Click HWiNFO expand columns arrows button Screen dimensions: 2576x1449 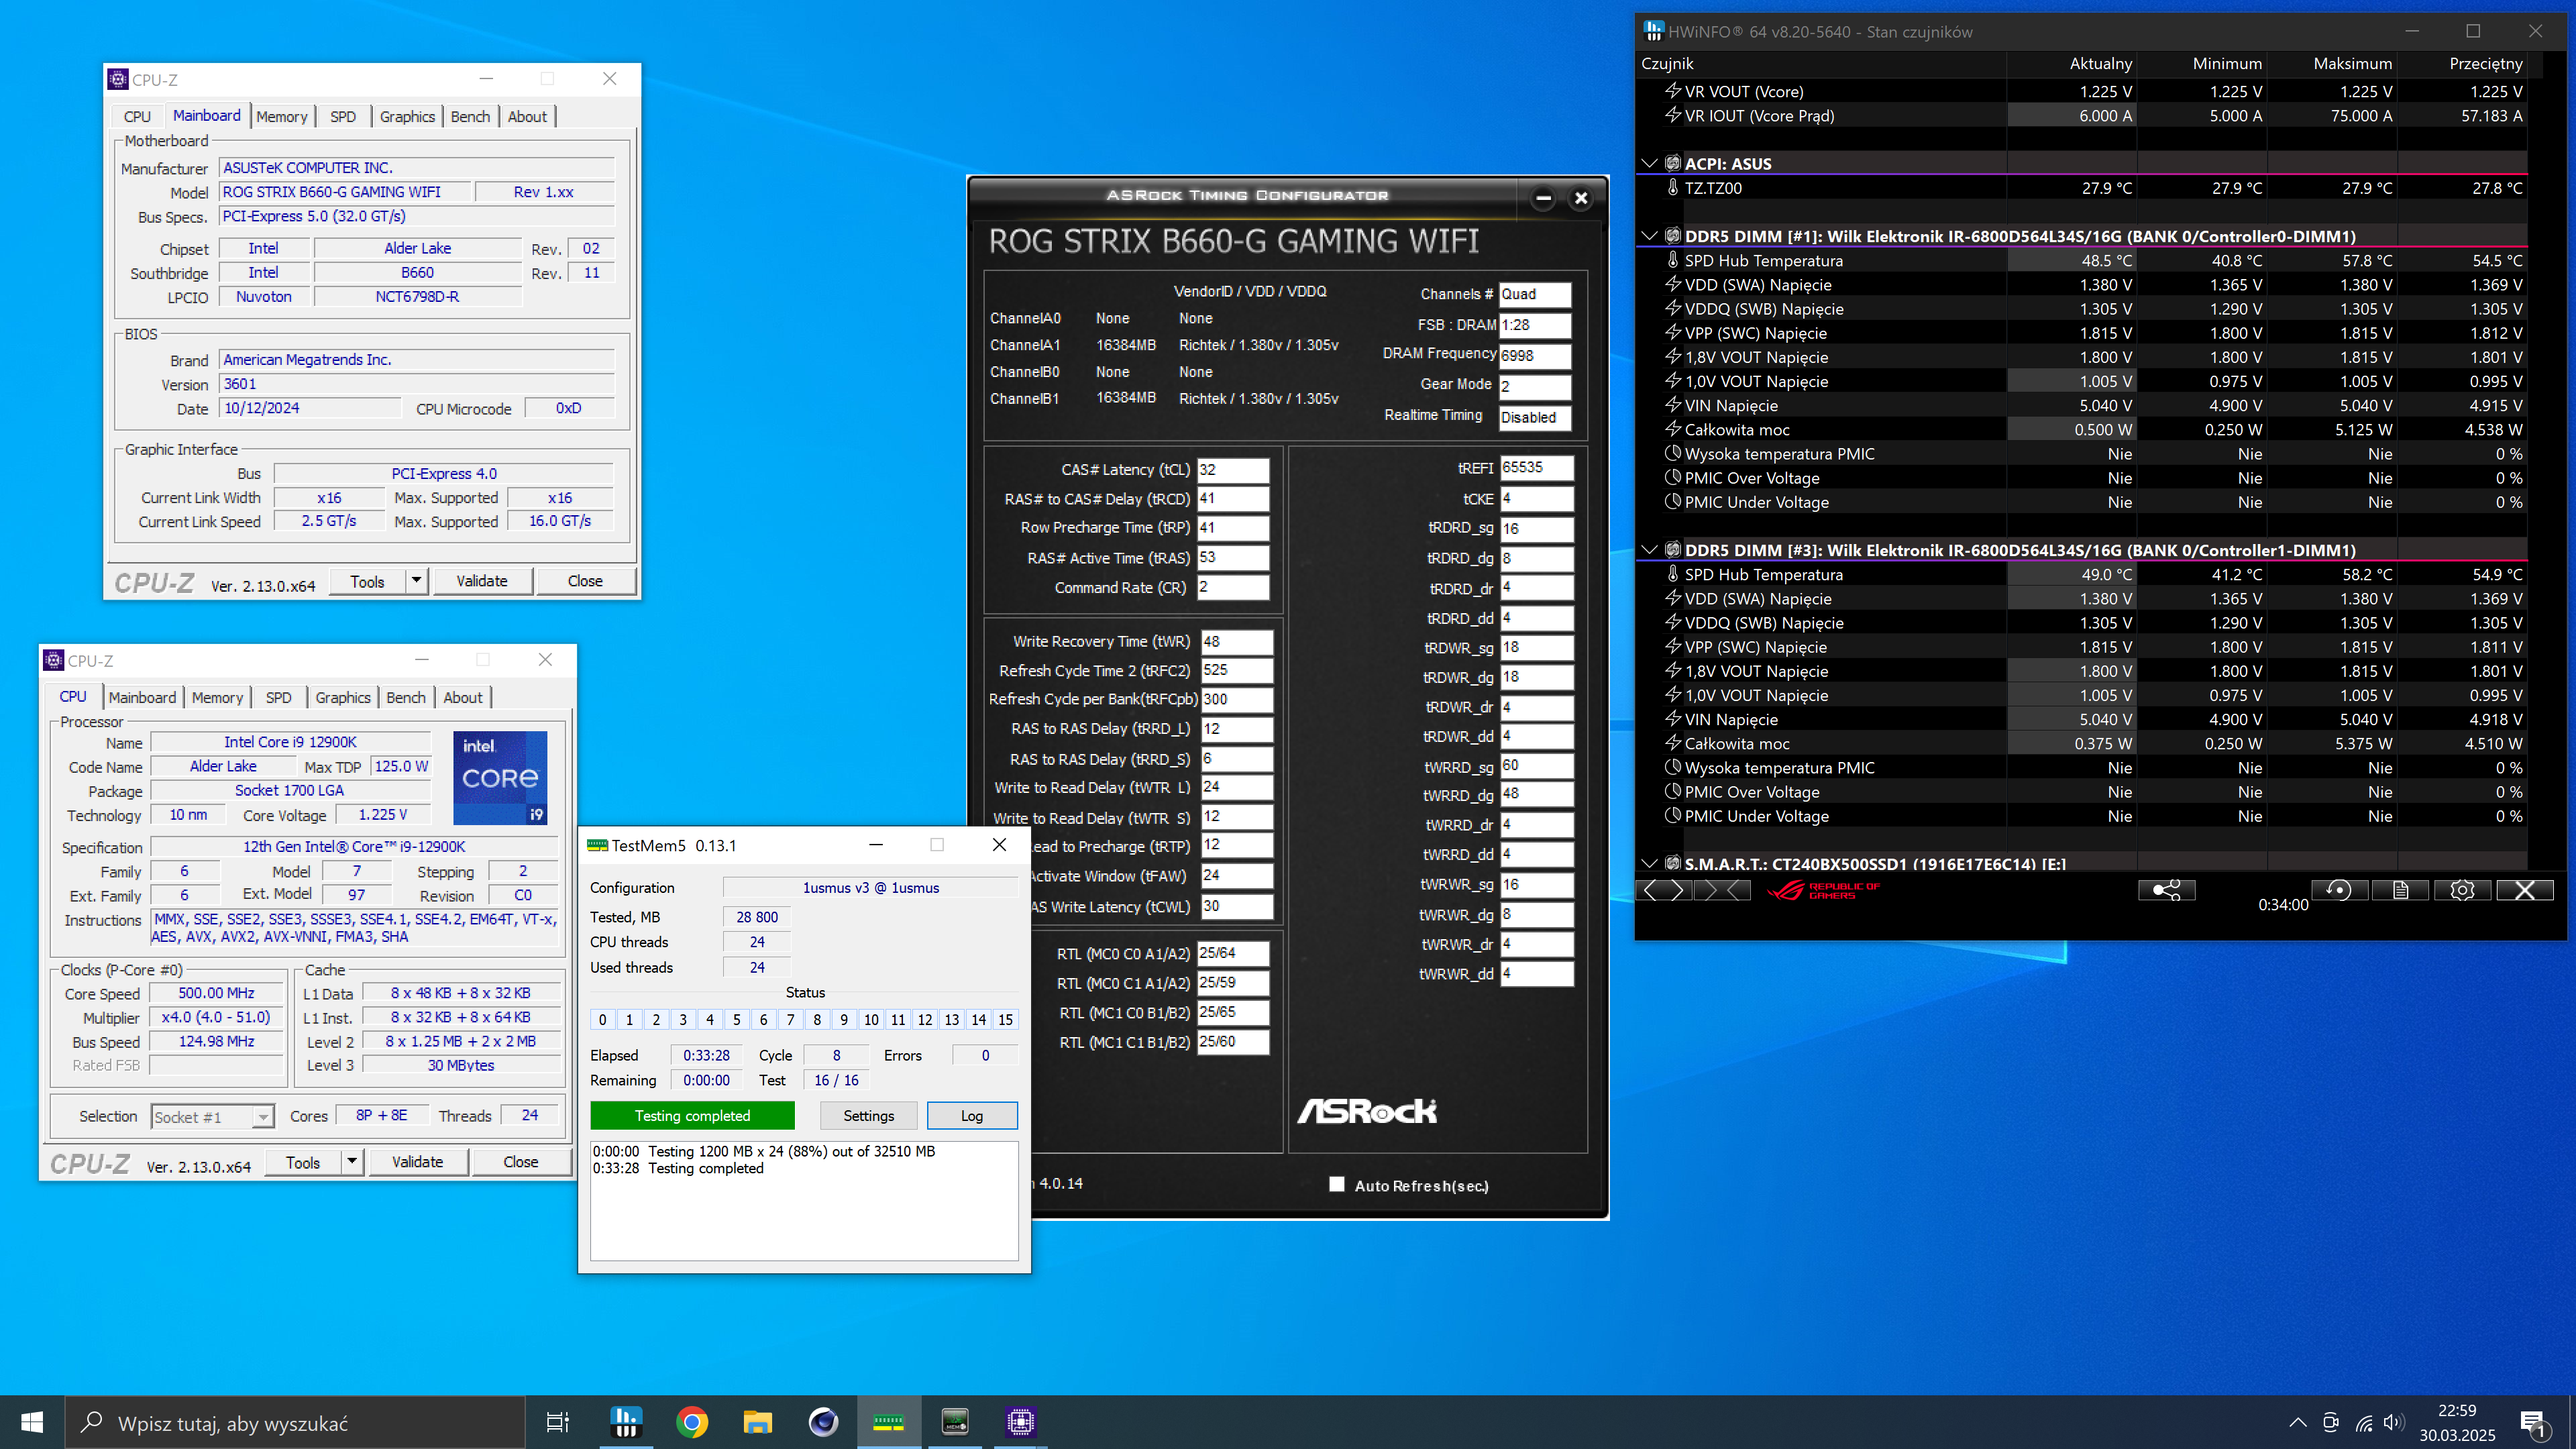(x=1665, y=890)
